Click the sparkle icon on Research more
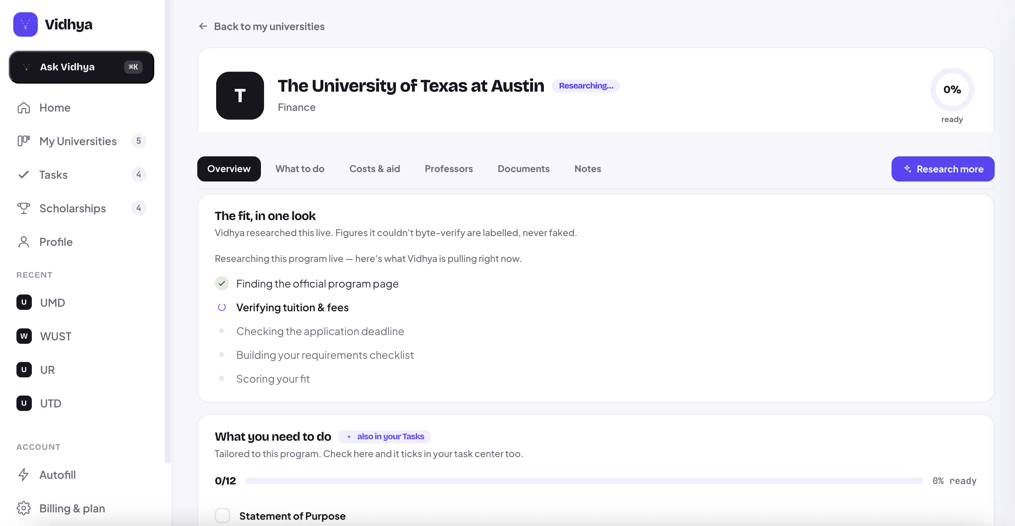 pyautogui.click(x=908, y=169)
